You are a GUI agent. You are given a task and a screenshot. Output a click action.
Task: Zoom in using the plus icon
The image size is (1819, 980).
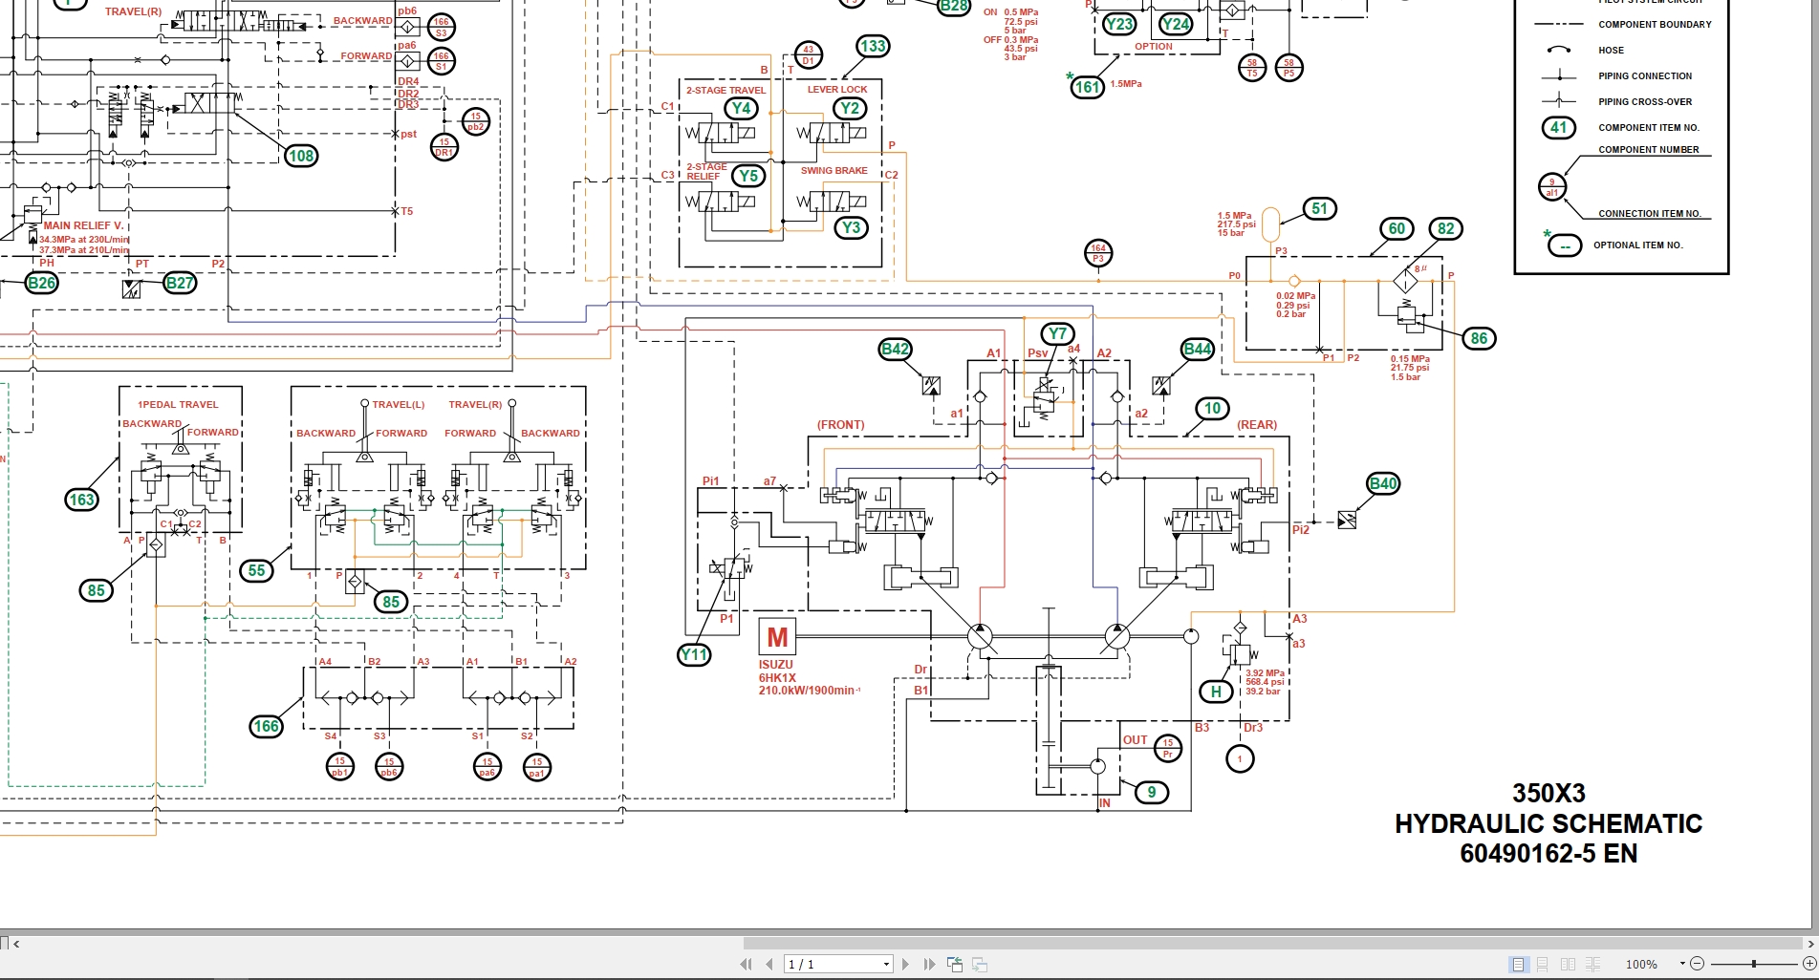click(x=1809, y=963)
